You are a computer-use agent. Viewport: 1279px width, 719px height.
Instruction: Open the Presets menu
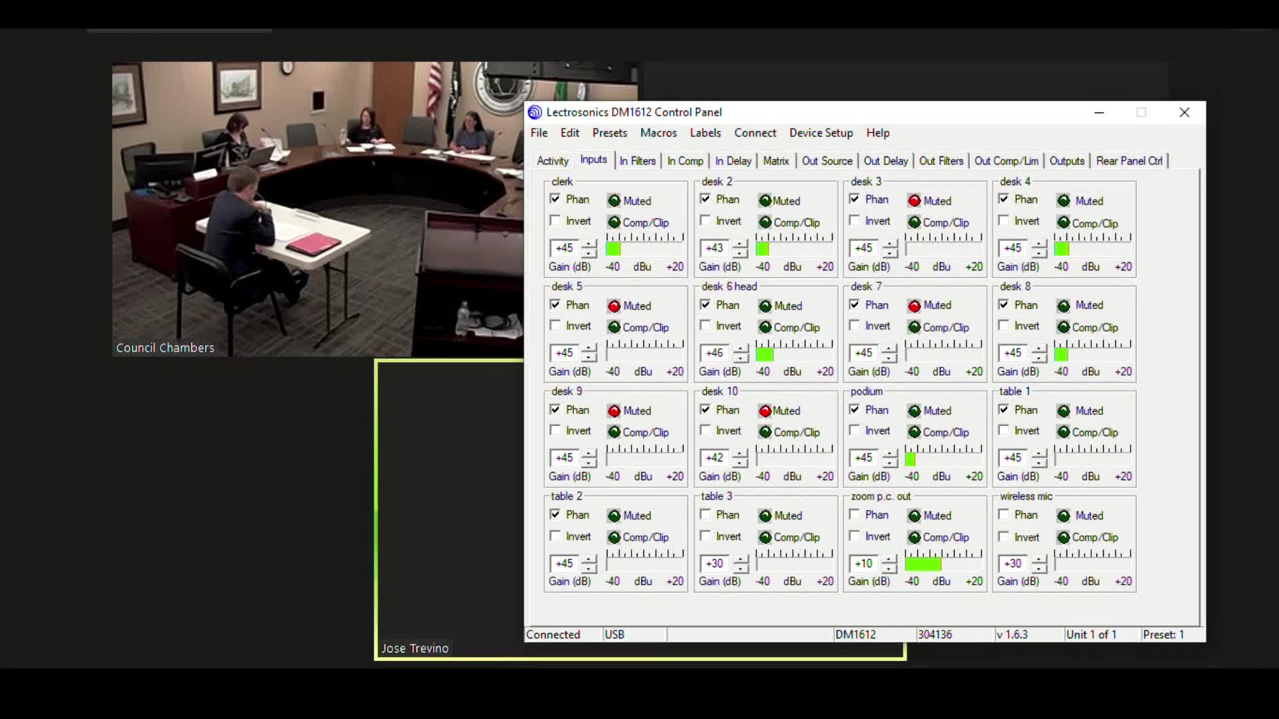tap(610, 132)
